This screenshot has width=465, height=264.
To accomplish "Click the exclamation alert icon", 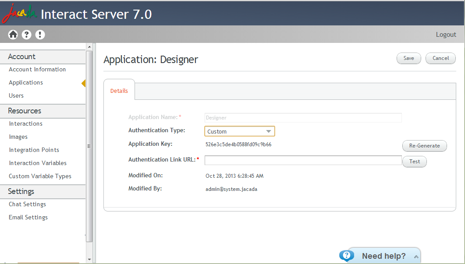I will coord(40,35).
